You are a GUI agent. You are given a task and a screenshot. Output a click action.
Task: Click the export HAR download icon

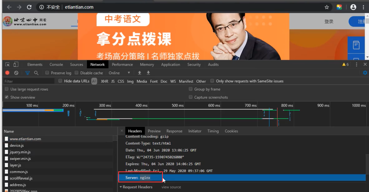[x=148, y=73]
